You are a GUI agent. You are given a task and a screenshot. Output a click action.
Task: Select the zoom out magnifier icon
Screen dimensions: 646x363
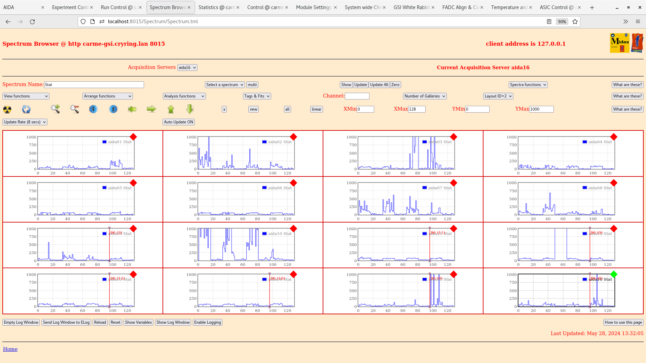point(74,109)
